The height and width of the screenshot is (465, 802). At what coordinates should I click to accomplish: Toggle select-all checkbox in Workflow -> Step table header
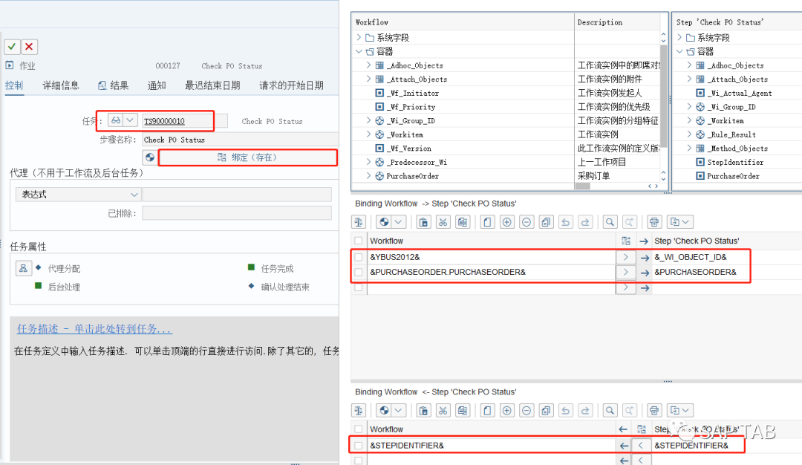359,241
